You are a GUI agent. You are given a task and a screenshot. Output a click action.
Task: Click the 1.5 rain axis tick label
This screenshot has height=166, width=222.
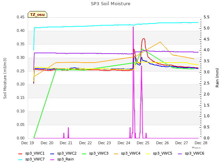click(206, 105)
